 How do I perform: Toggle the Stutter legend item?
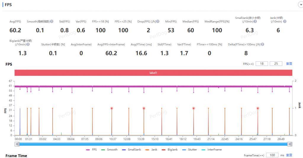(189, 150)
